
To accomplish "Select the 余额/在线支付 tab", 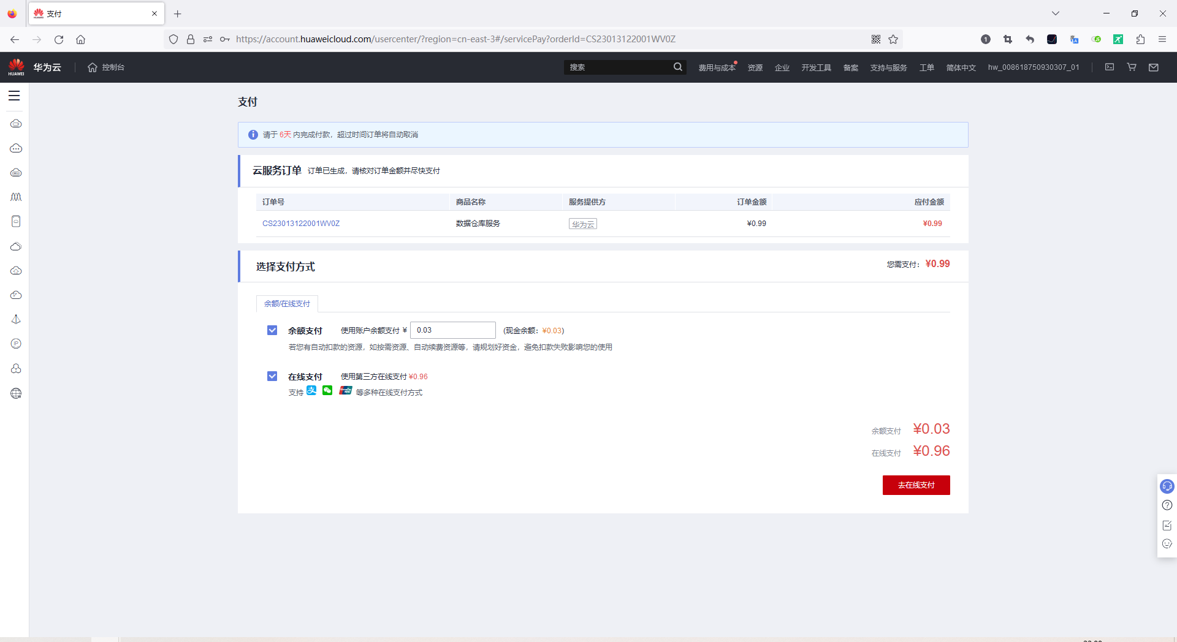I will (x=287, y=303).
